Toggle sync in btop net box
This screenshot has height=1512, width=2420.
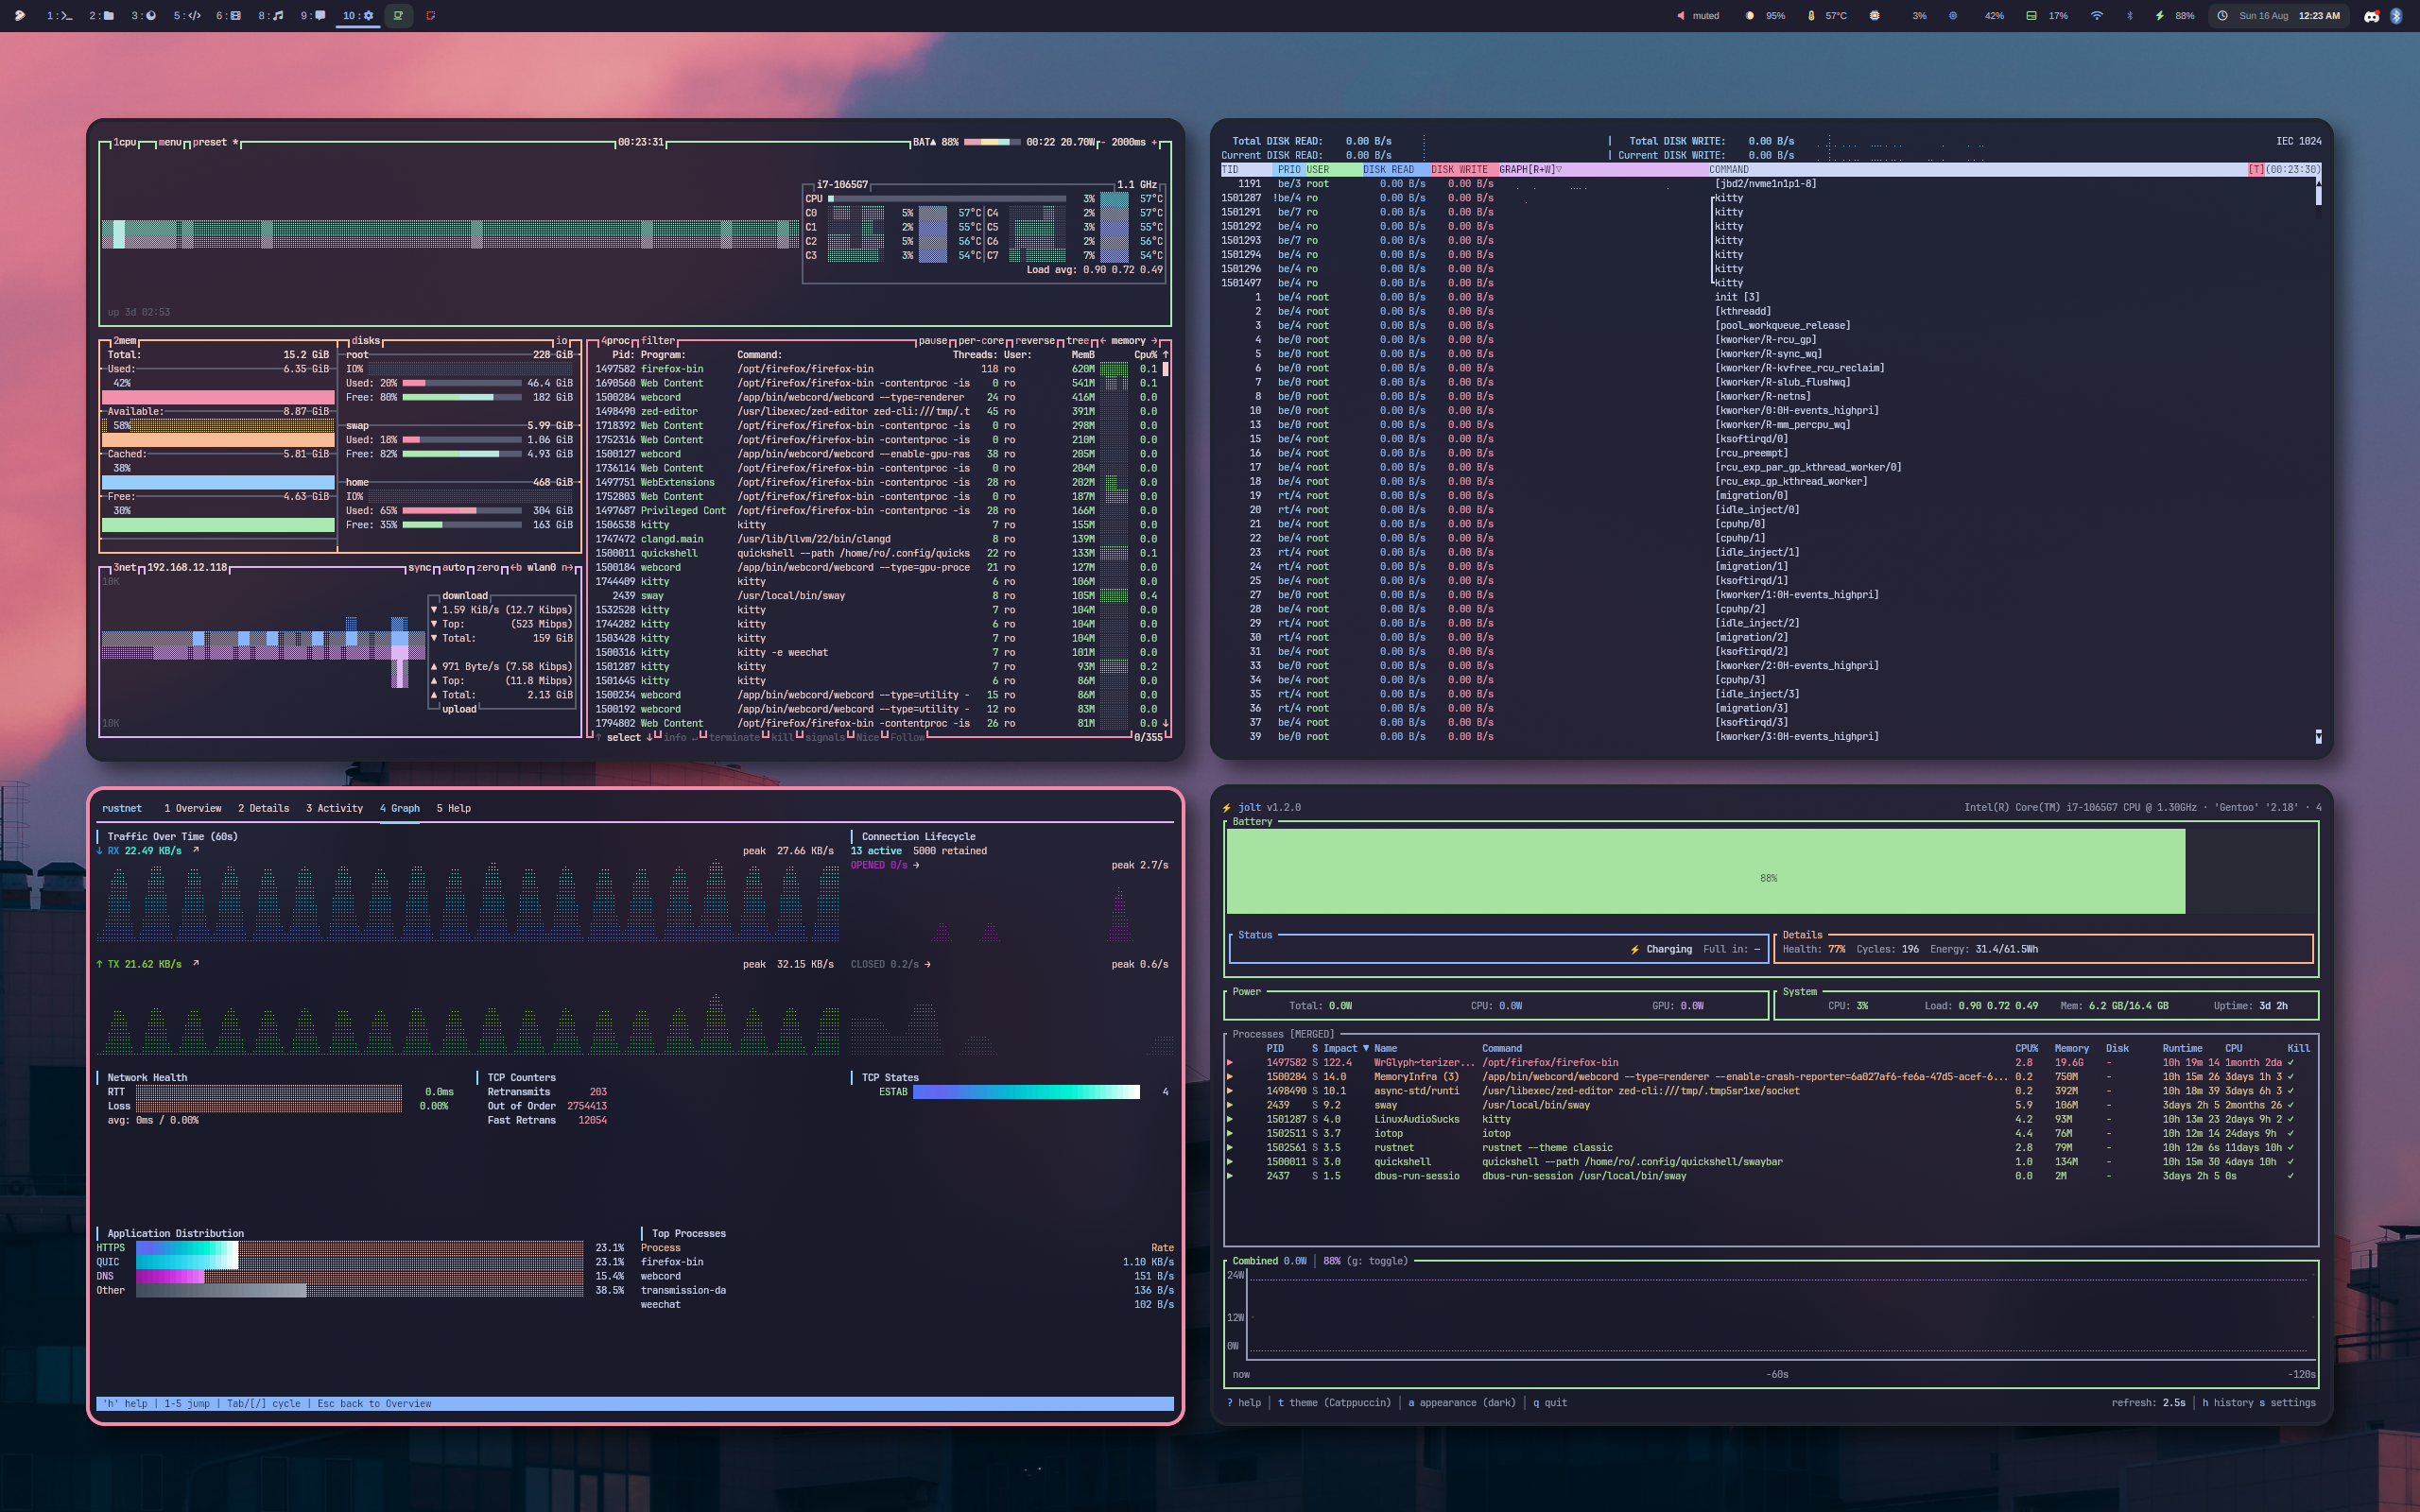tap(419, 568)
